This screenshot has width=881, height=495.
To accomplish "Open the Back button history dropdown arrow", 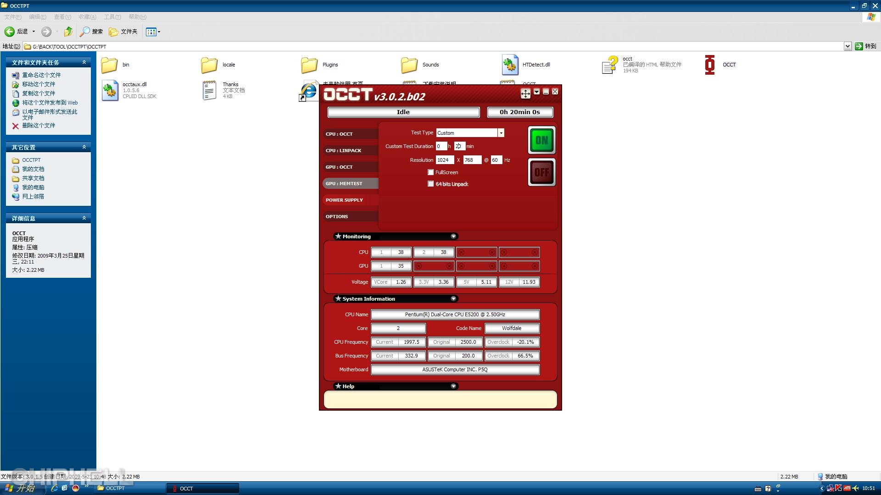I will (x=33, y=32).
